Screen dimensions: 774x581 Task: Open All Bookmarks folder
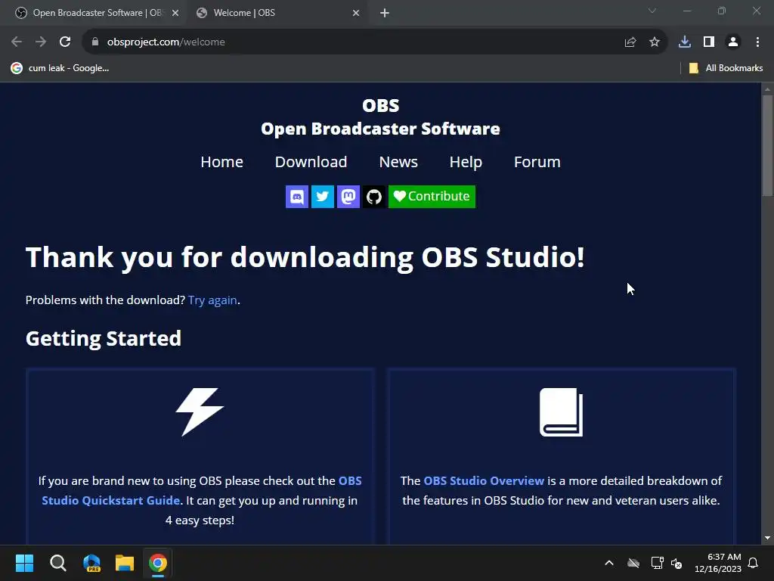pos(726,68)
